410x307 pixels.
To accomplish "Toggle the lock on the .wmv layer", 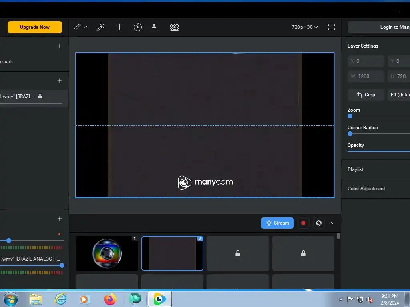I will coord(40,96).
